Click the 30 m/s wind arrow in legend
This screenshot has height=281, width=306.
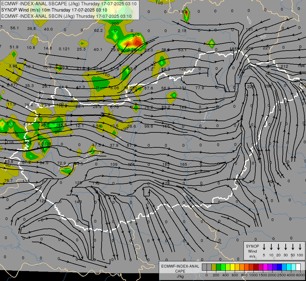click(285, 247)
